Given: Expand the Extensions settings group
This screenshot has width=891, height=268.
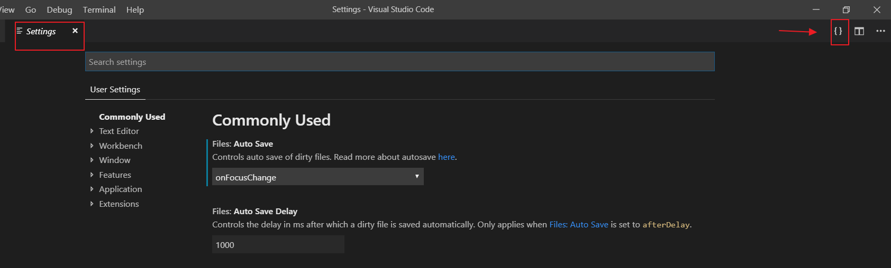Looking at the screenshot, I should point(92,204).
